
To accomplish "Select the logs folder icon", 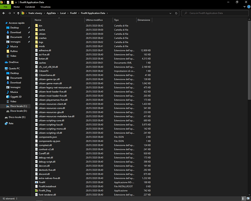I will click(37, 42).
